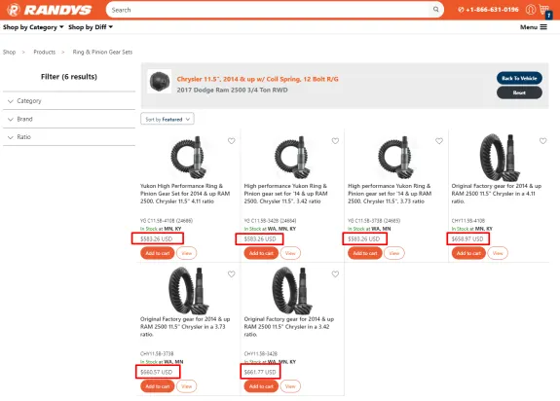Click 2017 Dodge Ram 2500 vehicle text
Viewport: 560px width, 401px height.
(x=232, y=91)
